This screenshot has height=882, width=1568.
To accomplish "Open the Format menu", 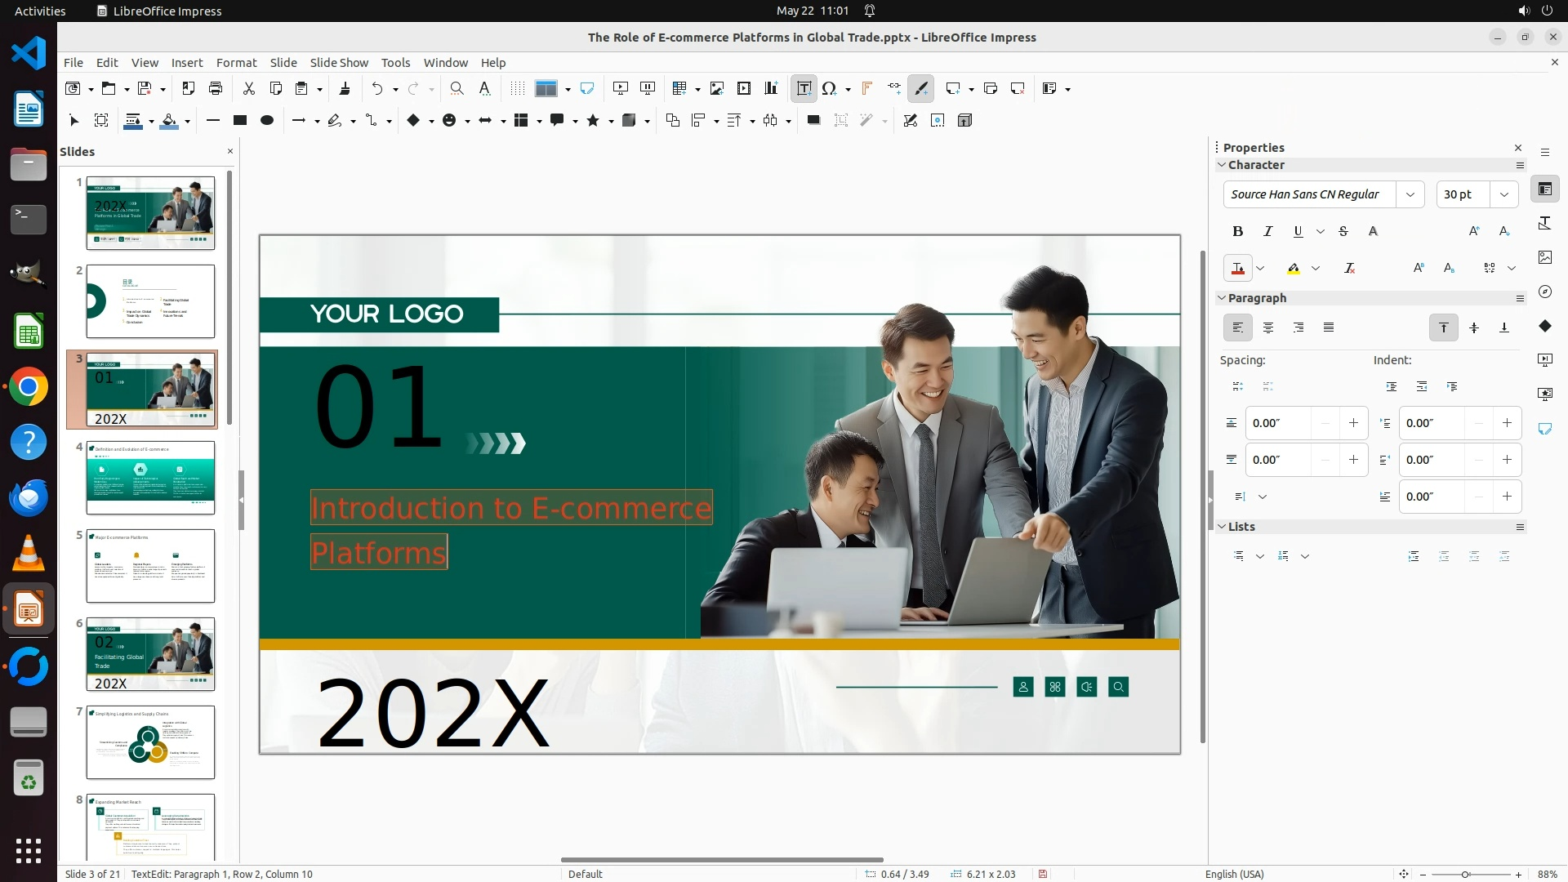I will pos(236,62).
